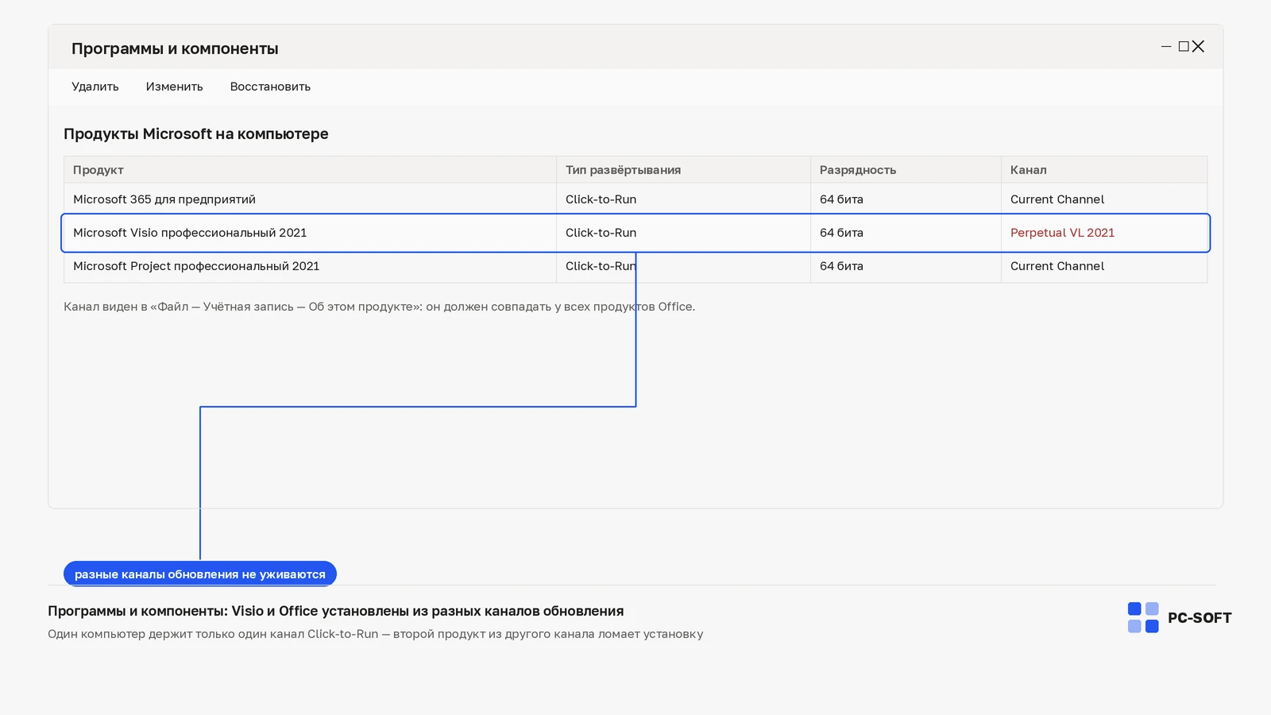This screenshot has width=1271, height=715.
Task: Click the channel hint text below the table
Action: coord(379,307)
